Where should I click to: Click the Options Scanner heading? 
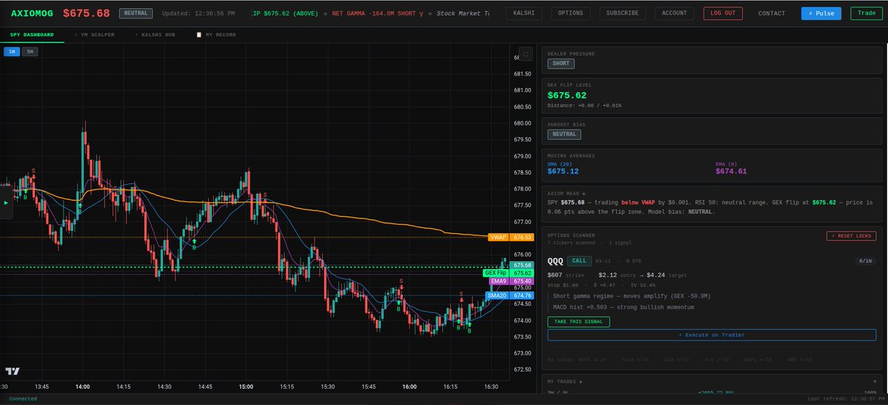coord(571,235)
